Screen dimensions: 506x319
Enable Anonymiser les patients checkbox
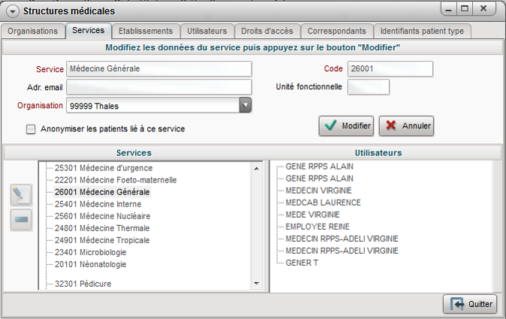click(x=31, y=129)
